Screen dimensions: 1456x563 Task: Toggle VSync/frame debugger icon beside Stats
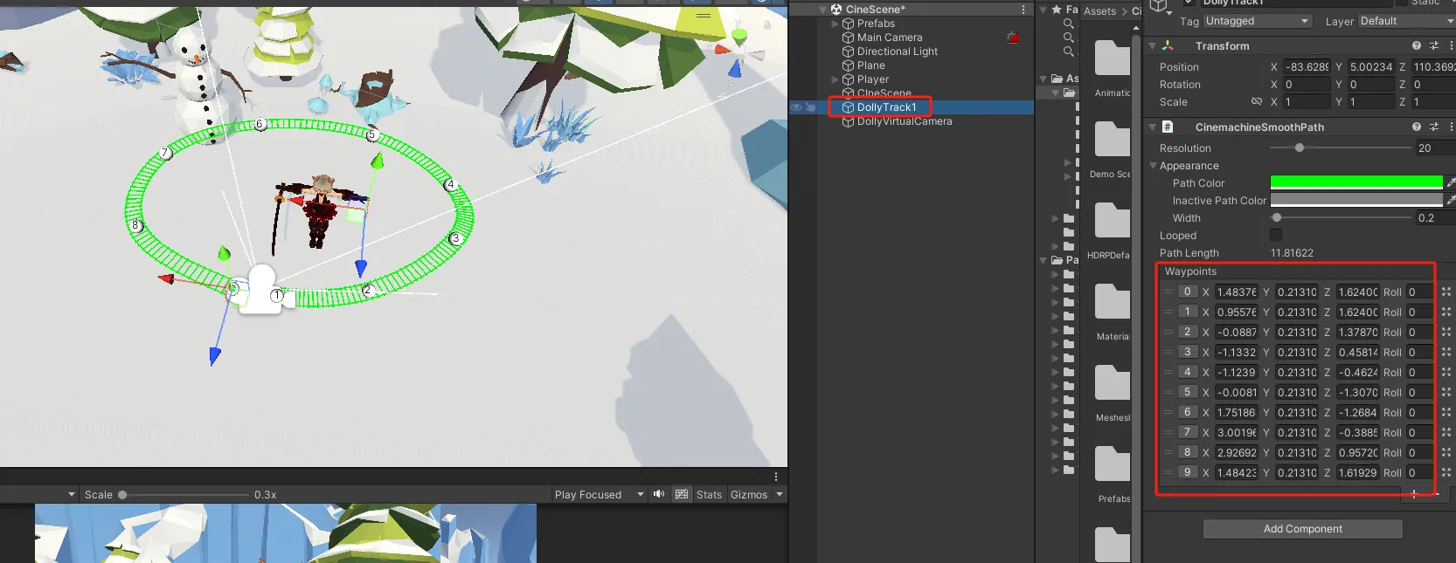682,494
